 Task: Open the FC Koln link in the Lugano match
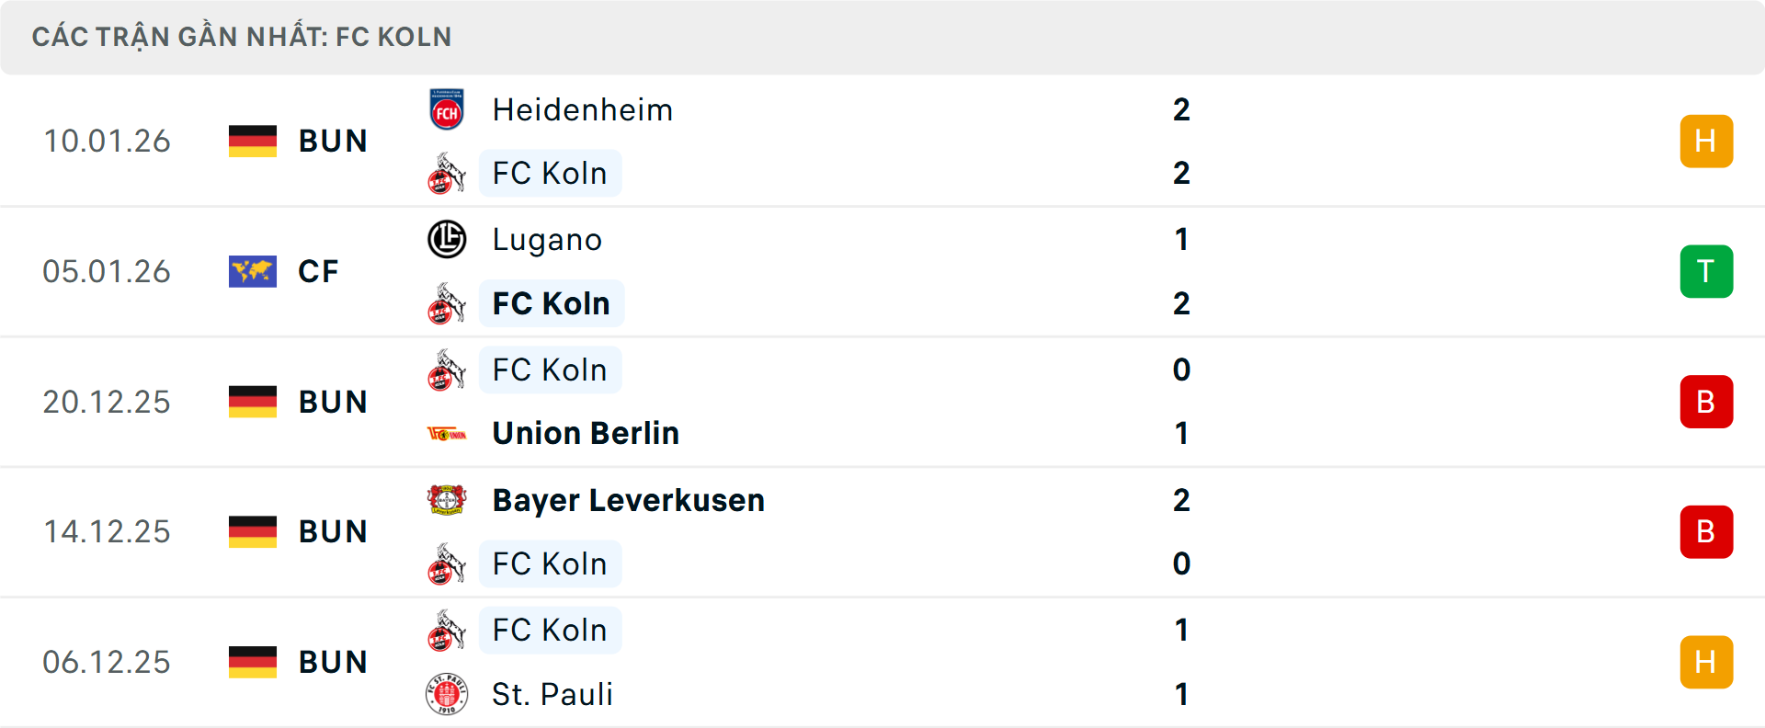tap(551, 303)
